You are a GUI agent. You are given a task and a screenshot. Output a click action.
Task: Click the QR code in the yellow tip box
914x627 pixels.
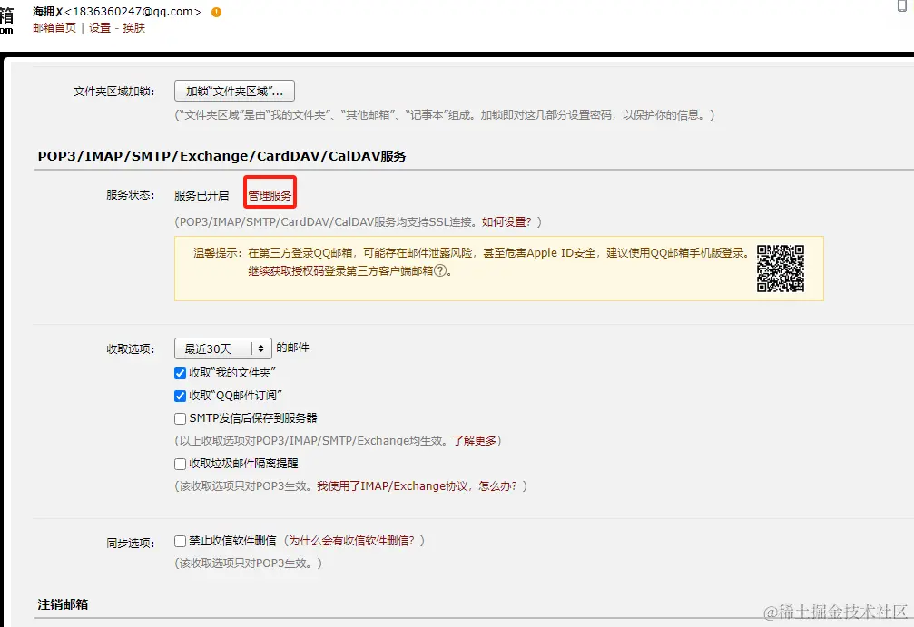781,268
